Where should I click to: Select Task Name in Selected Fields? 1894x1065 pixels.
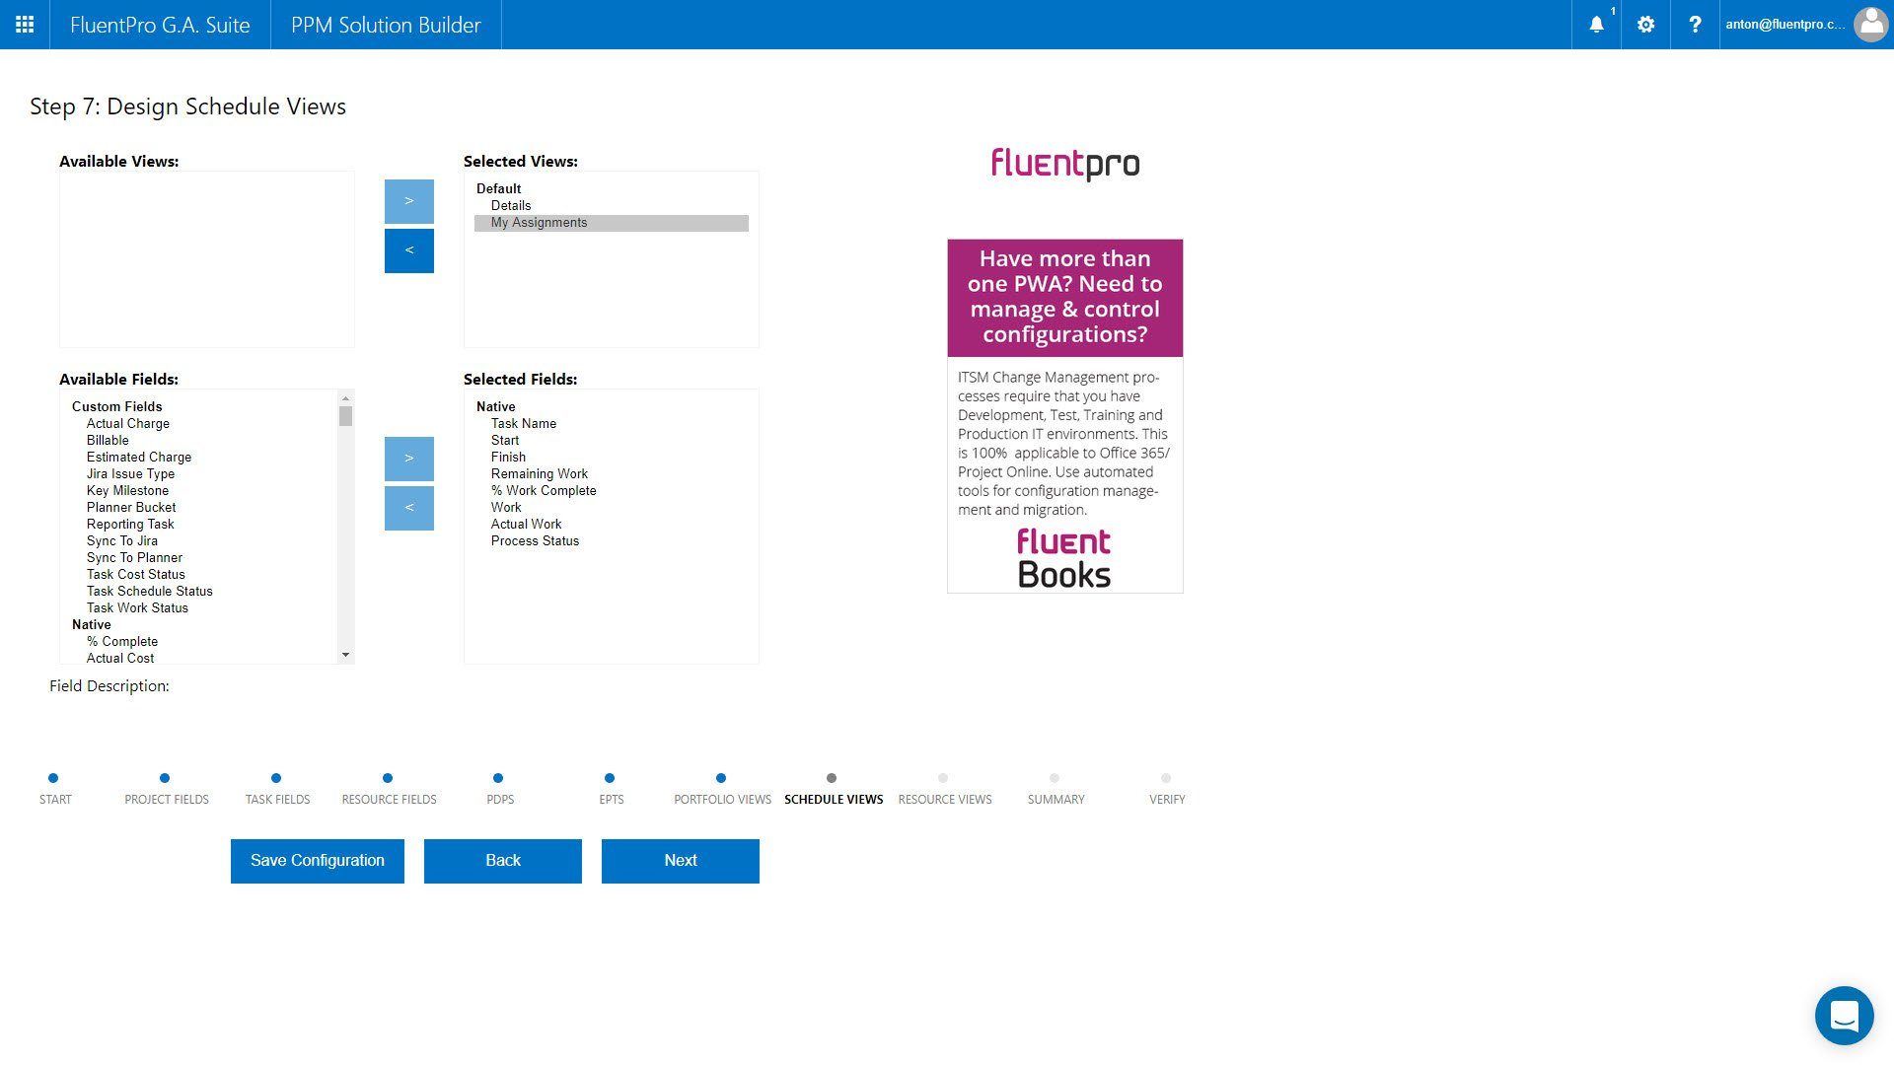pyautogui.click(x=524, y=423)
